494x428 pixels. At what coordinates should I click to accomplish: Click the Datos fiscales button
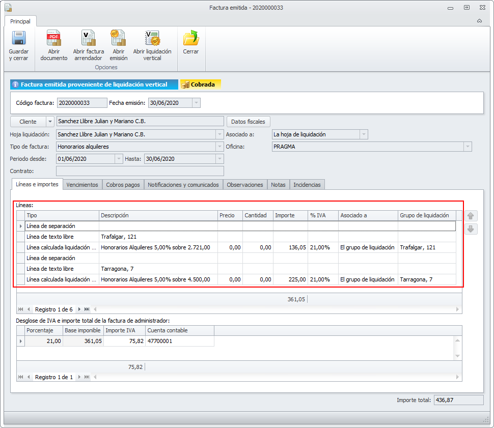(248, 122)
